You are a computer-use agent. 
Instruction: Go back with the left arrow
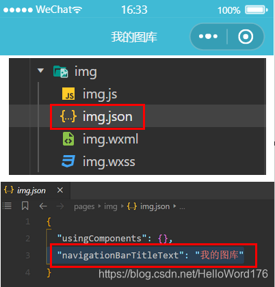[x=43, y=206]
